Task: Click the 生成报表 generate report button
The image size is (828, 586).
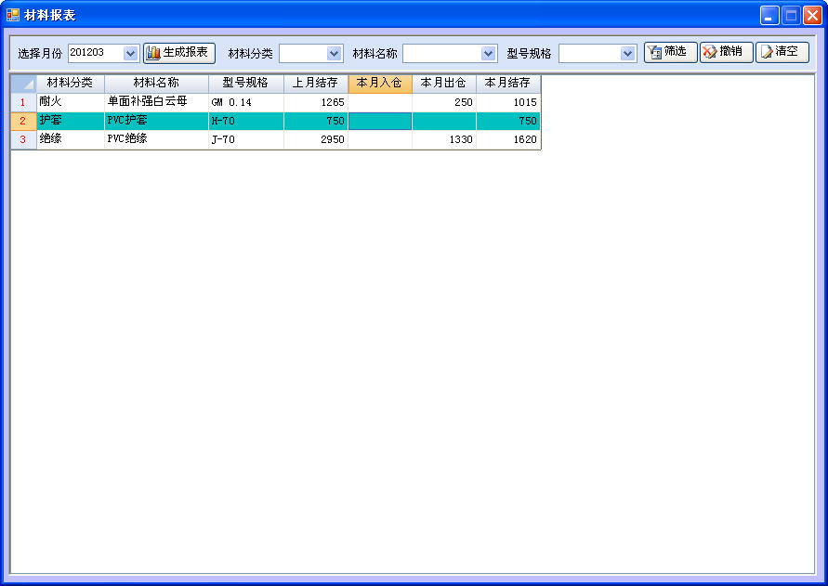Action: 179,53
